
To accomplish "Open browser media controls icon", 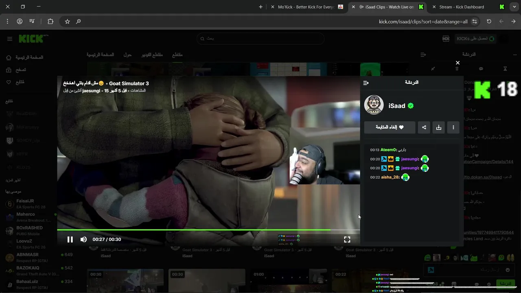I will 32,22.
